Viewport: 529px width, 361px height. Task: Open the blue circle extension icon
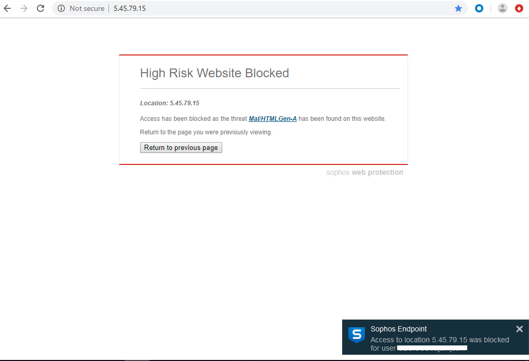479,8
